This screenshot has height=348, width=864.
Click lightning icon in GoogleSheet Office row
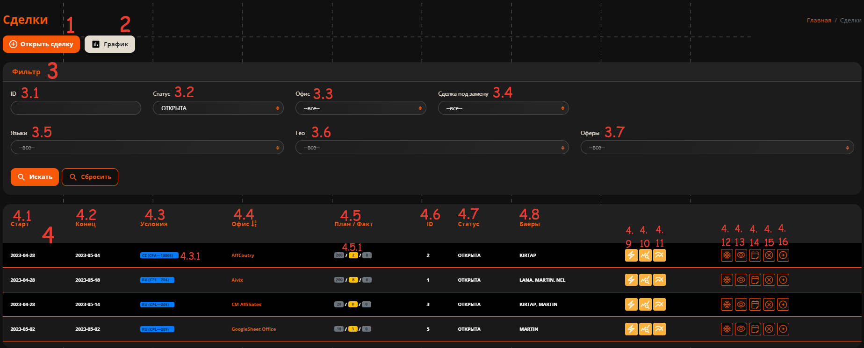tap(631, 329)
